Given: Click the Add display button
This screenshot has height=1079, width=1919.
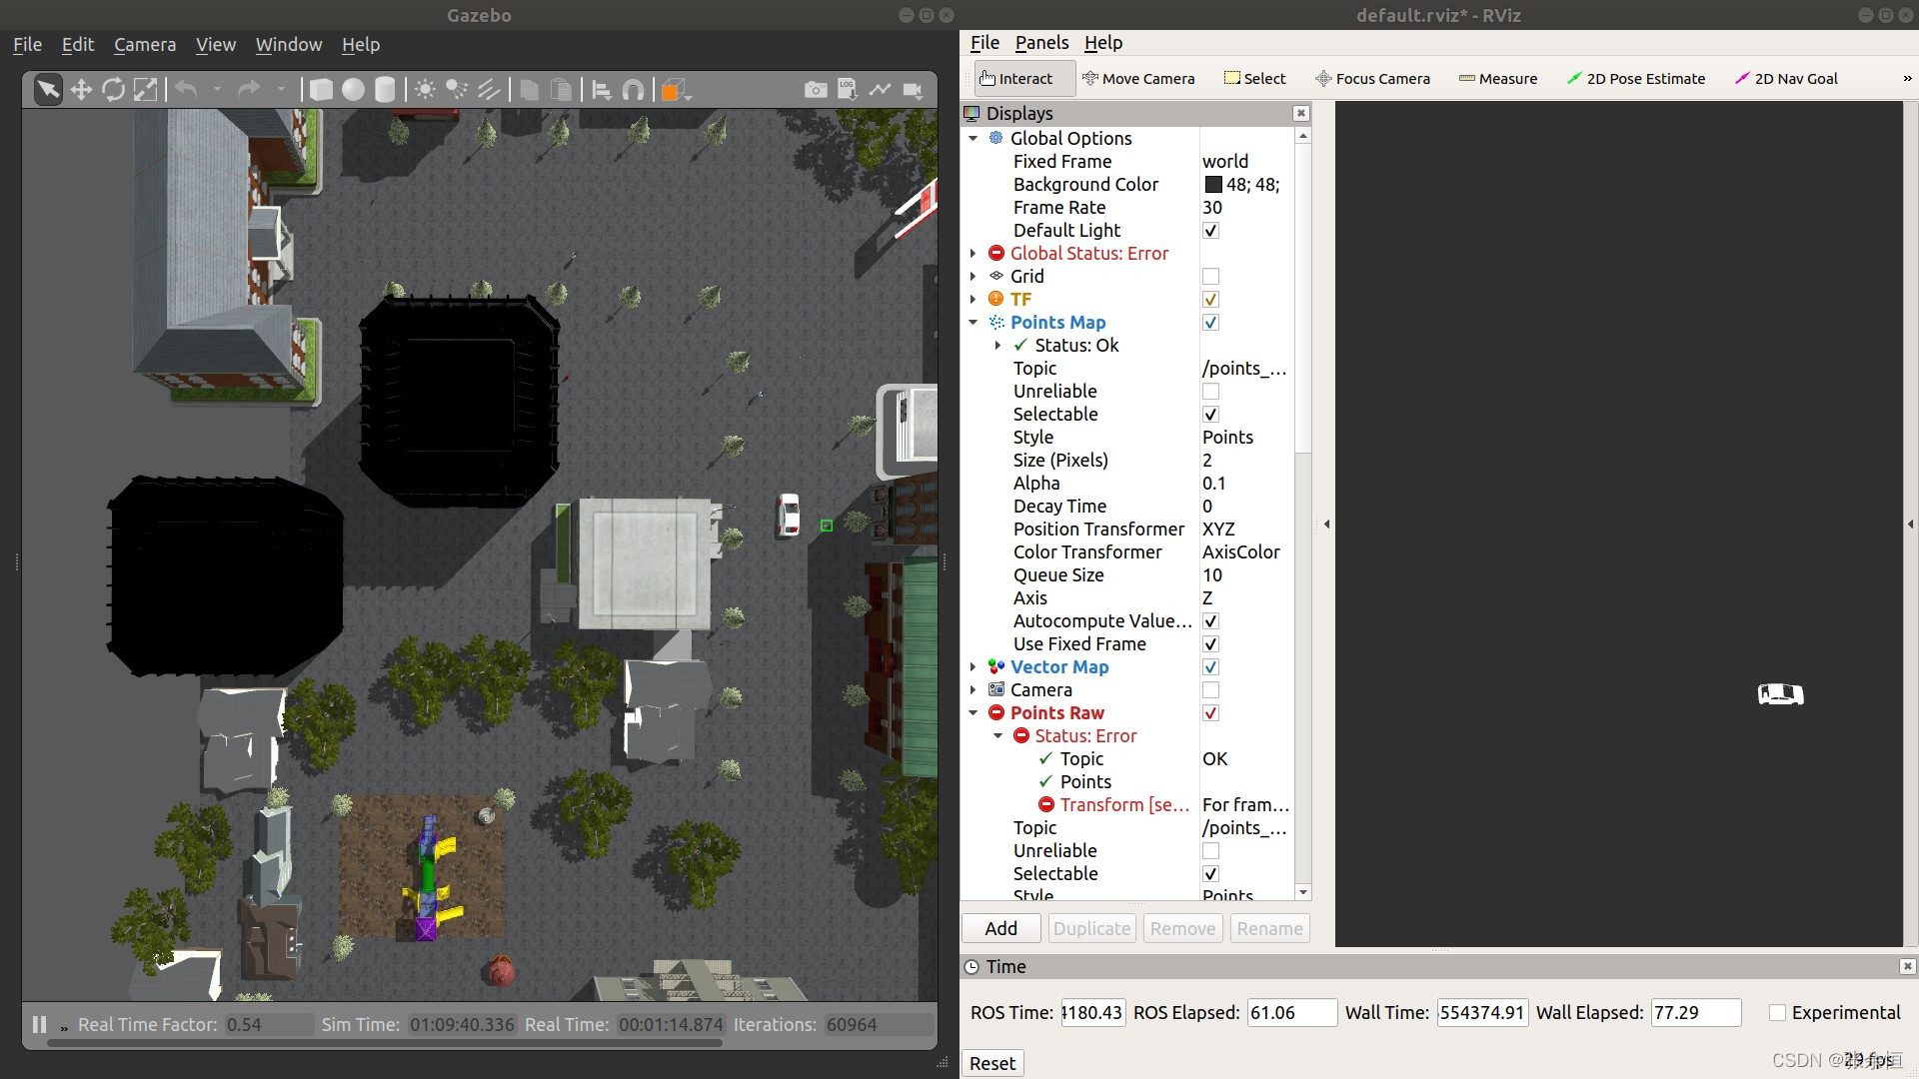Looking at the screenshot, I should 1000,928.
